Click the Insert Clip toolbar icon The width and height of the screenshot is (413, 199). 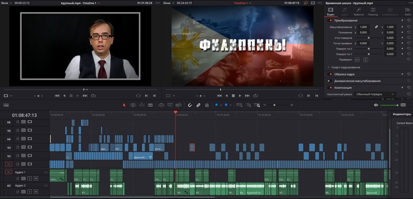[x=161, y=105]
